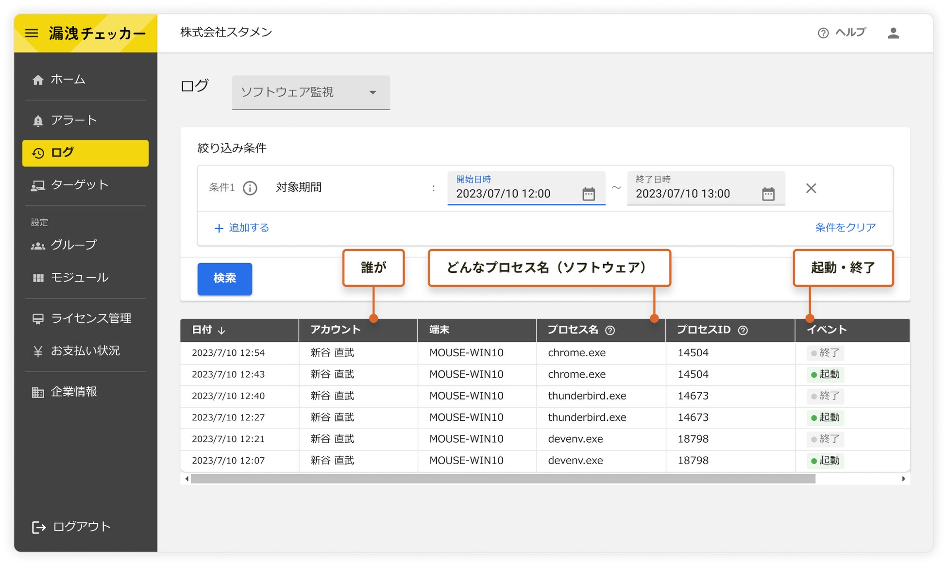Screen dimensions: 947x566
Task: Click ログアウト at sidebar bottom
Action: point(81,527)
